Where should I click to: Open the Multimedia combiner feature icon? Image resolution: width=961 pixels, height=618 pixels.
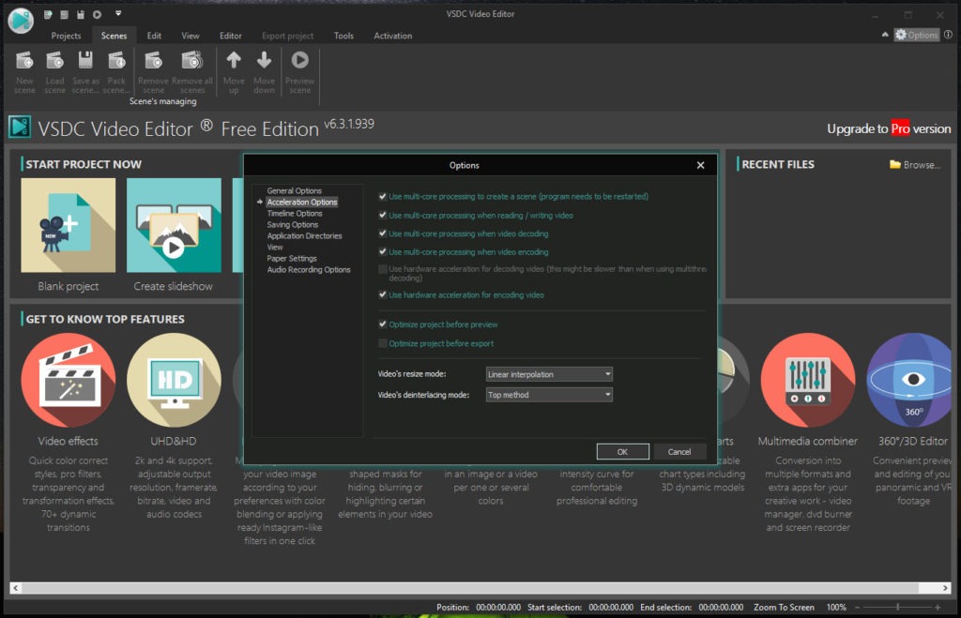808,381
